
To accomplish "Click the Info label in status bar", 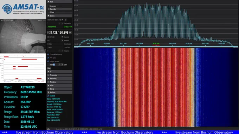I will (48, 129).
